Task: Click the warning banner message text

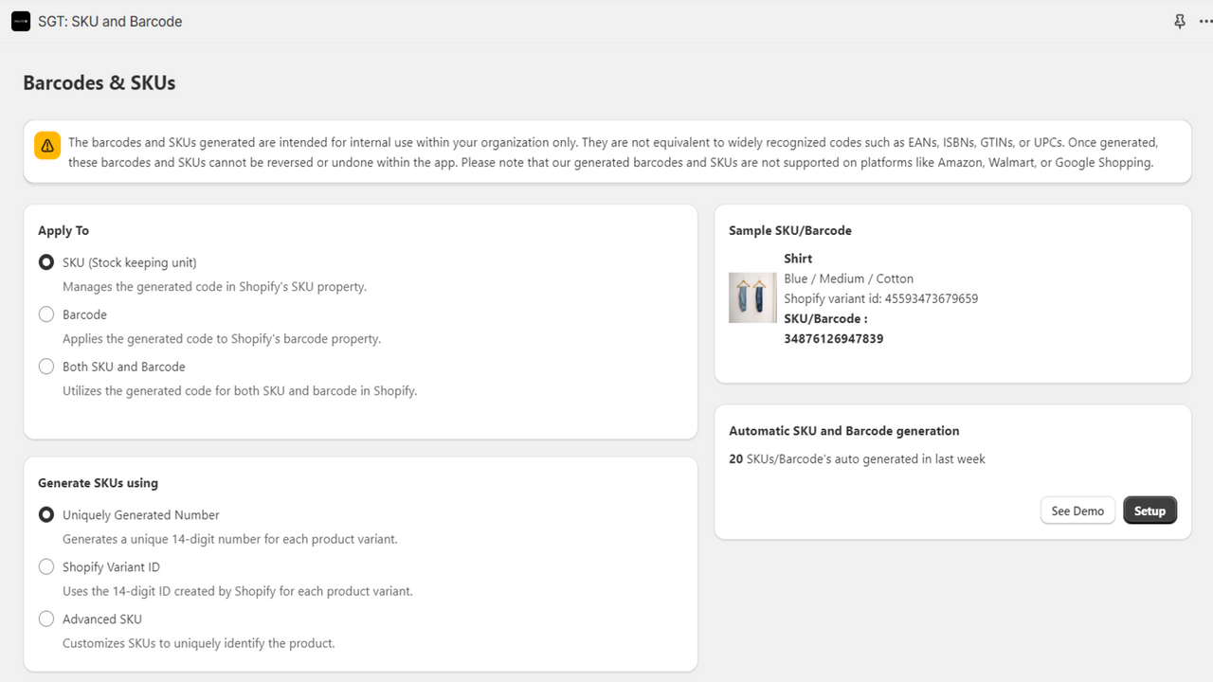Action: click(611, 152)
